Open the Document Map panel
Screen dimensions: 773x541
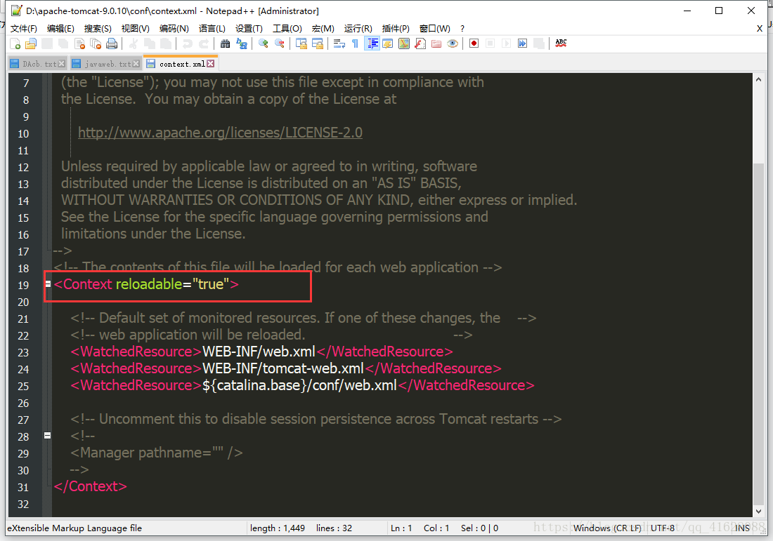click(x=404, y=44)
